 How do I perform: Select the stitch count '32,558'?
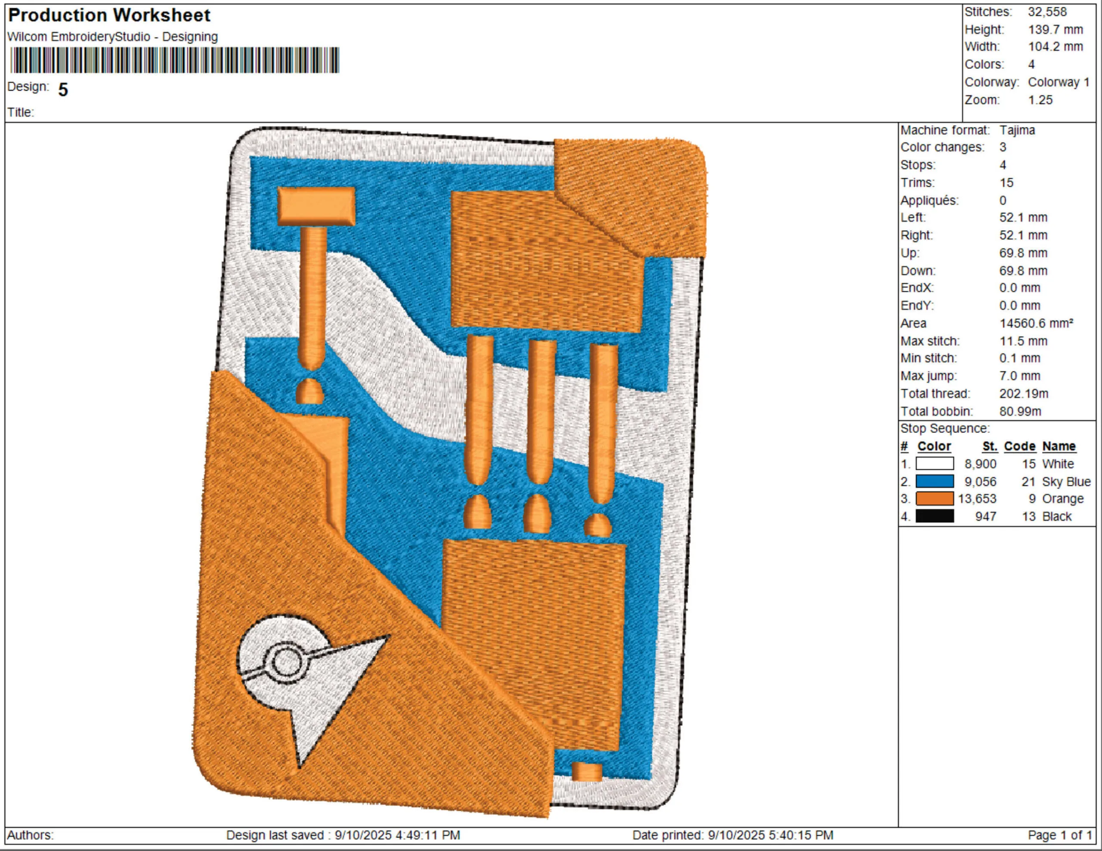pyautogui.click(x=1047, y=12)
